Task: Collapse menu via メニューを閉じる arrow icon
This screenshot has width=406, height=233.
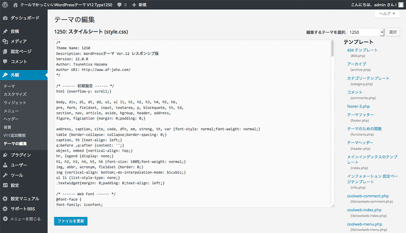Action: tap(5, 219)
